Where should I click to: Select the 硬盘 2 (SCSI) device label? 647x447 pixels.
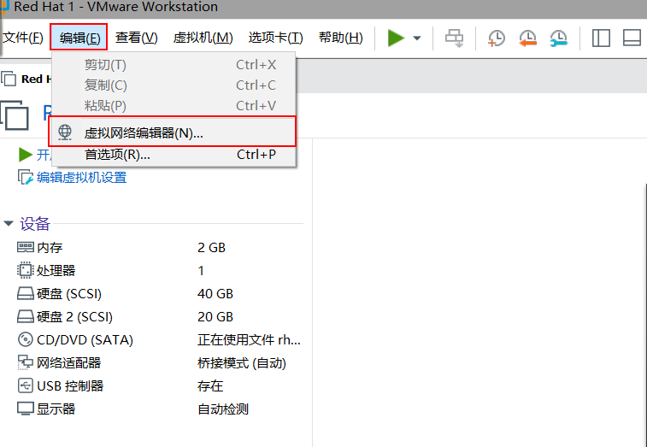coord(74,317)
